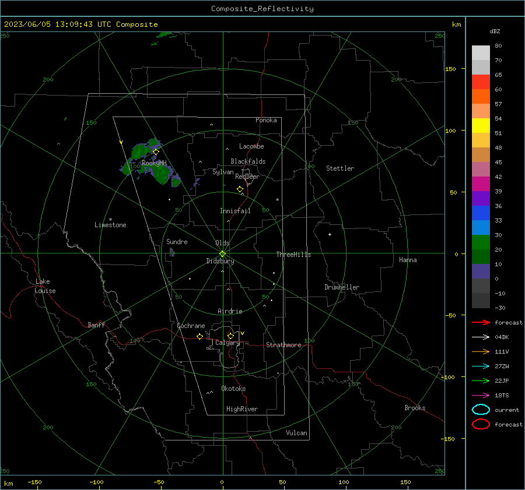Screen dimensions: 525x490
Task: Click the Sylvan label
Action: point(223,172)
